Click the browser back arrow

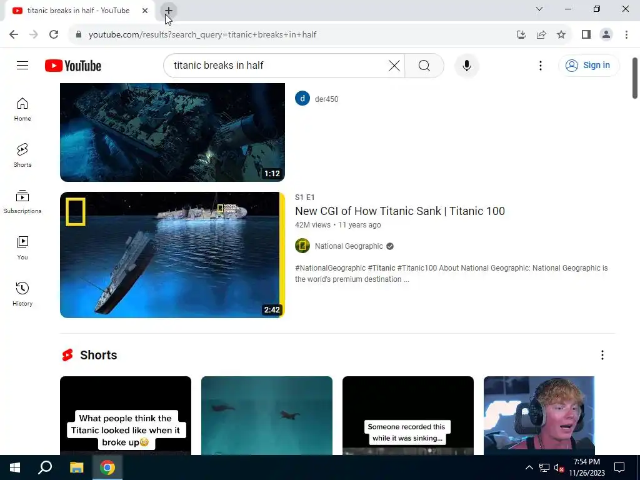click(x=14, y=34)
